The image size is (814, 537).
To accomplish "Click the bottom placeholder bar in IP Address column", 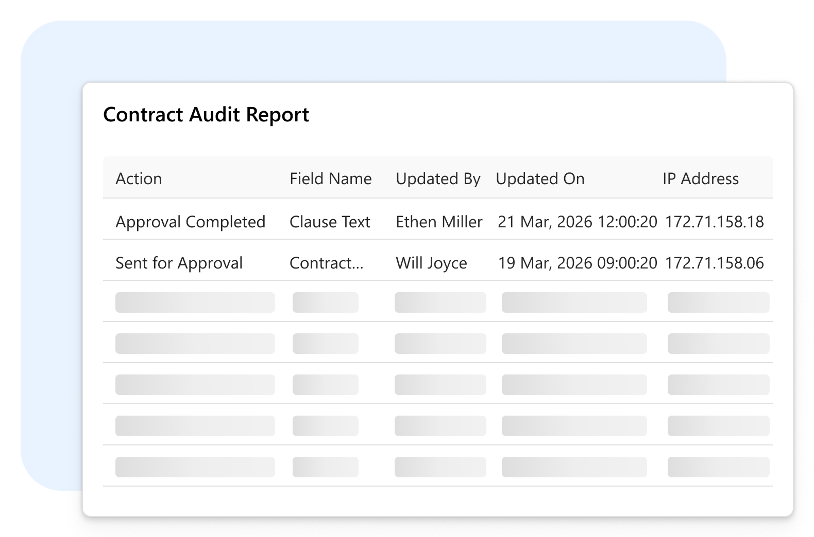I will pyautogui.click(x=718, y=467).
